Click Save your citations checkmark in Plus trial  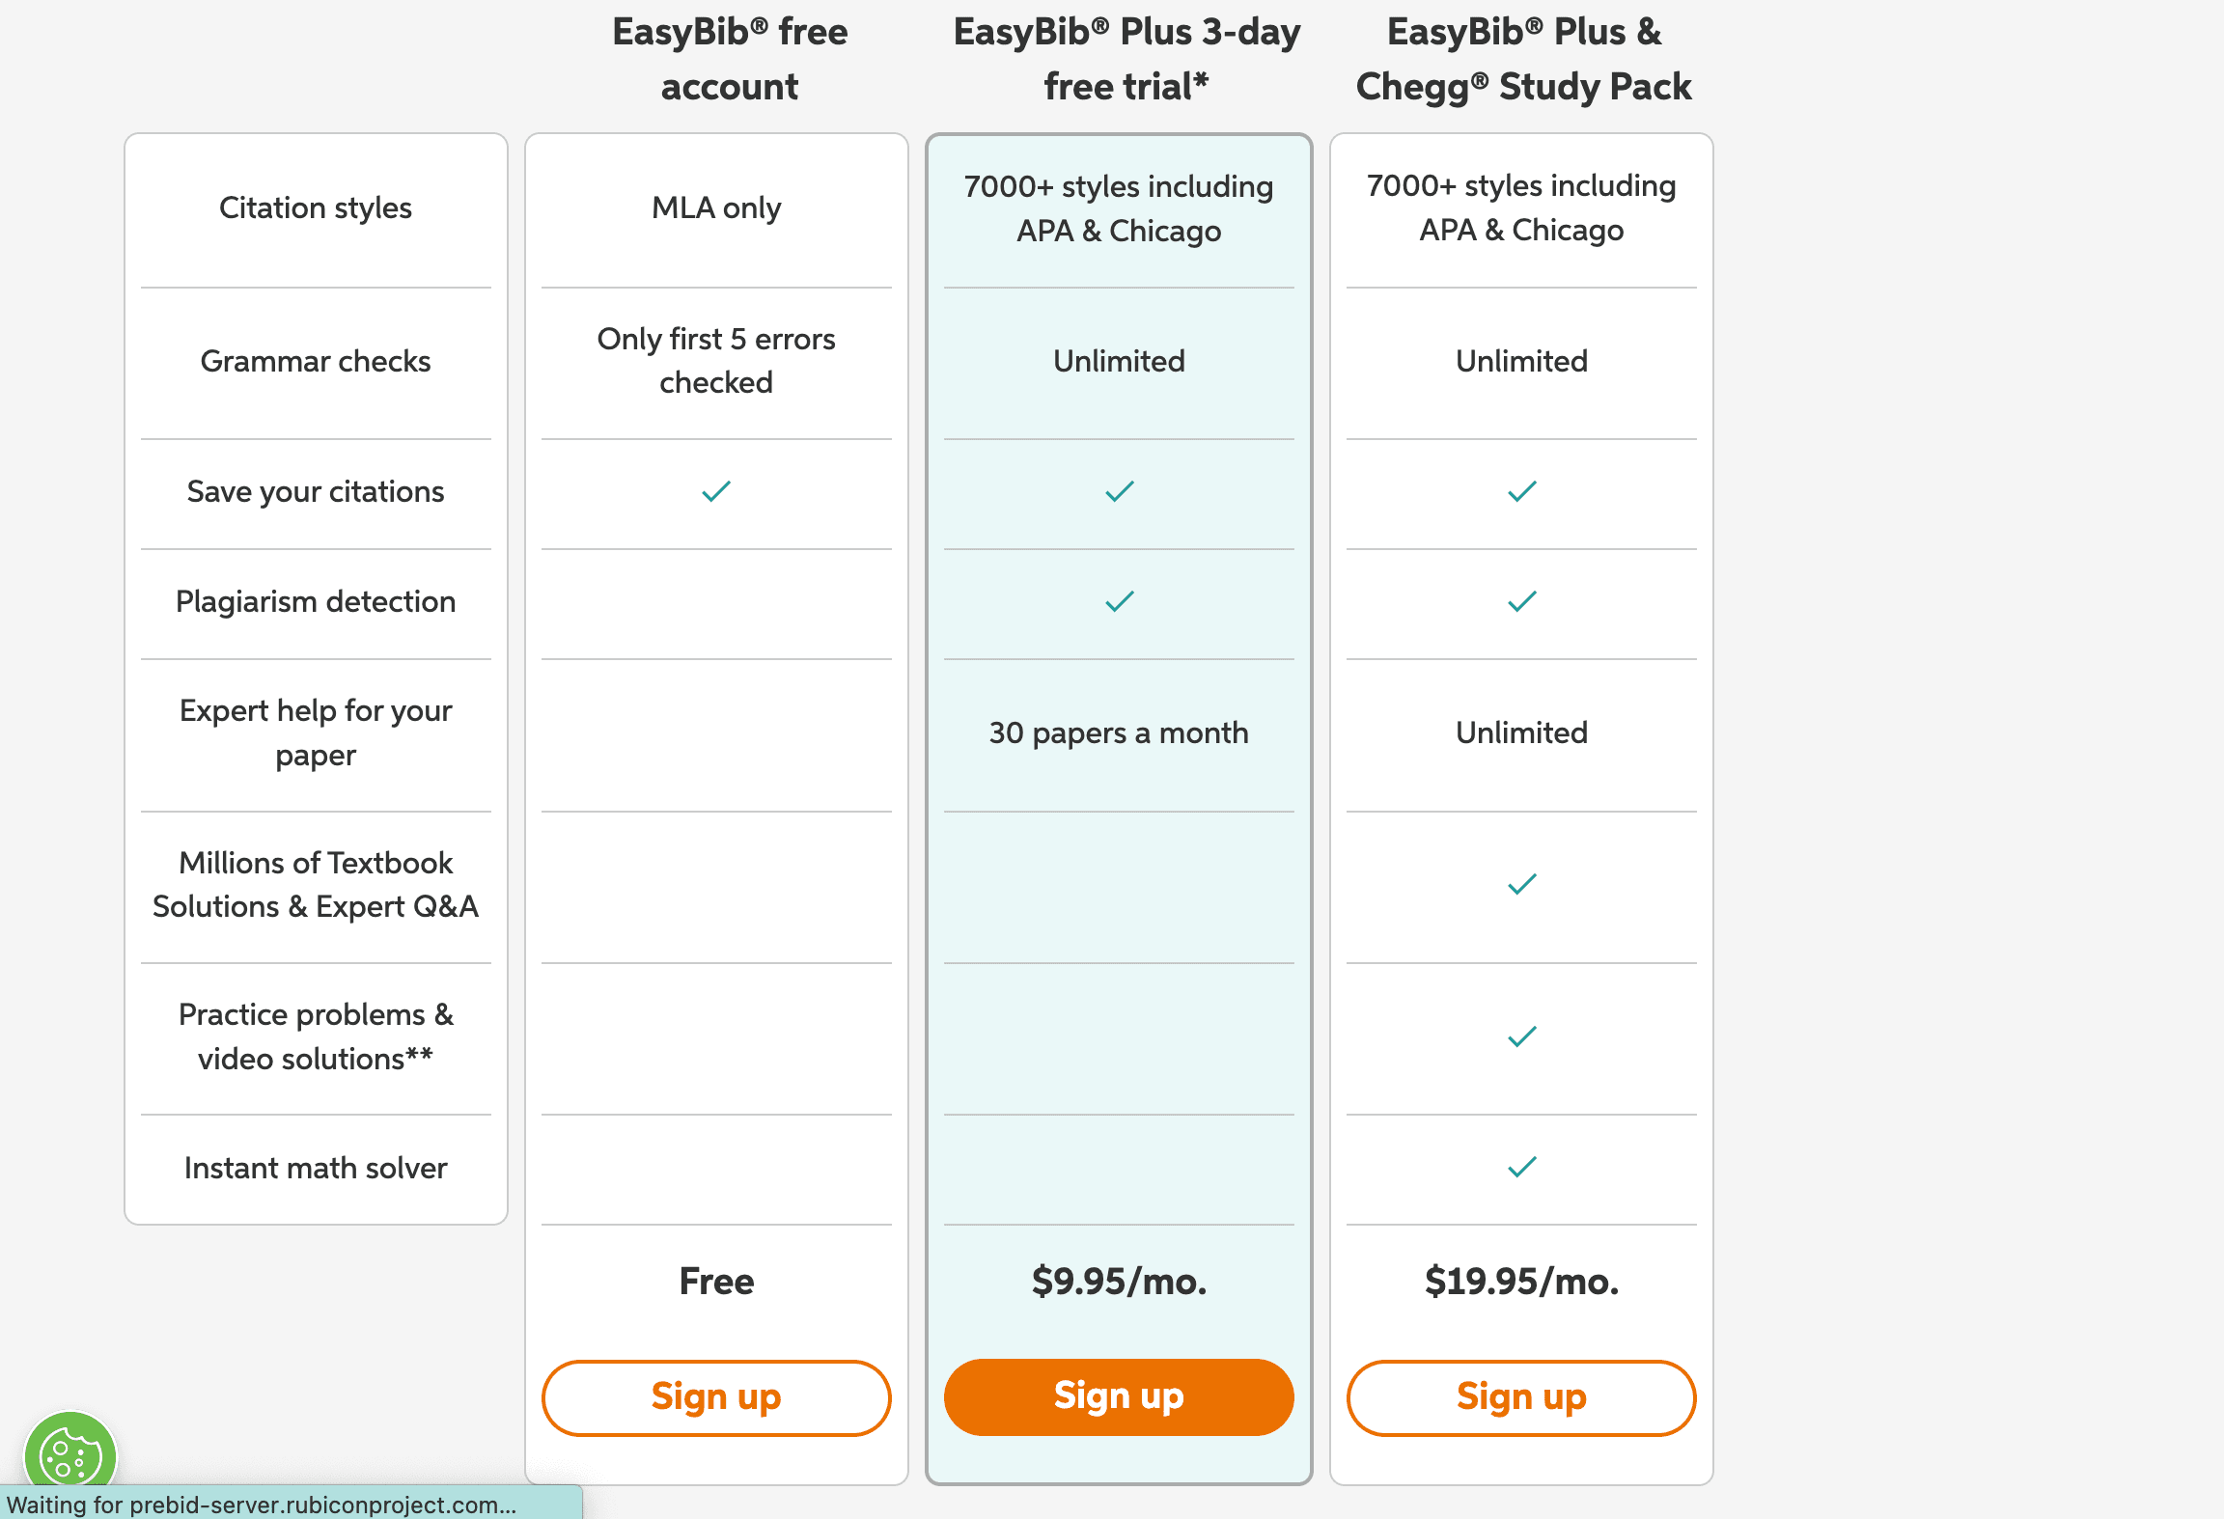[x=1120, y=492]
